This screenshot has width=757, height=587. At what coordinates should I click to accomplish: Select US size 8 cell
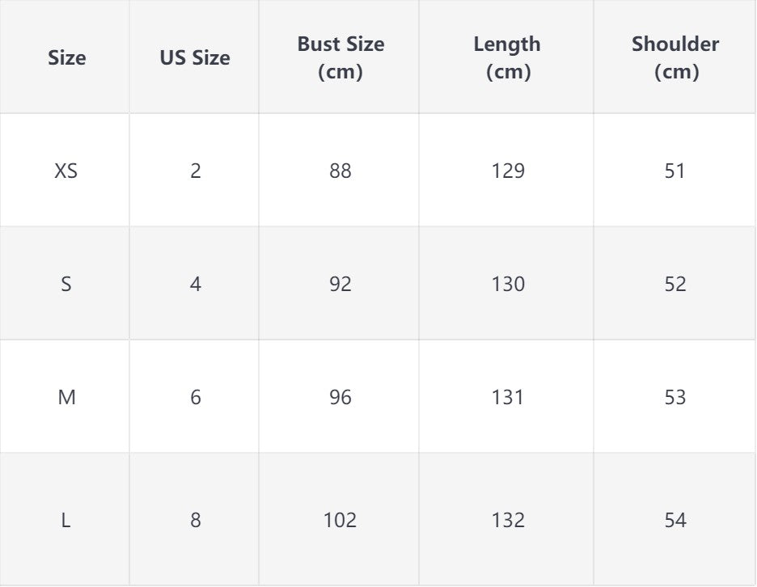pos(195,519)
